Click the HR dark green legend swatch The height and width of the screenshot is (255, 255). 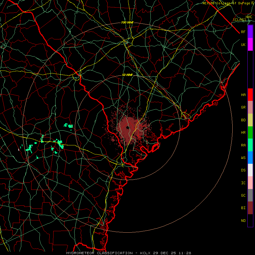[250, 133]
